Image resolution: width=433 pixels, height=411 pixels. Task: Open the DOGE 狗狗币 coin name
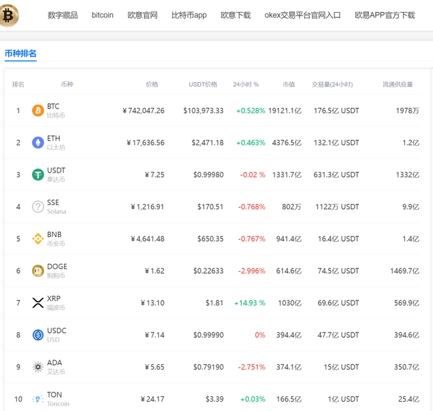coord(57,270)
